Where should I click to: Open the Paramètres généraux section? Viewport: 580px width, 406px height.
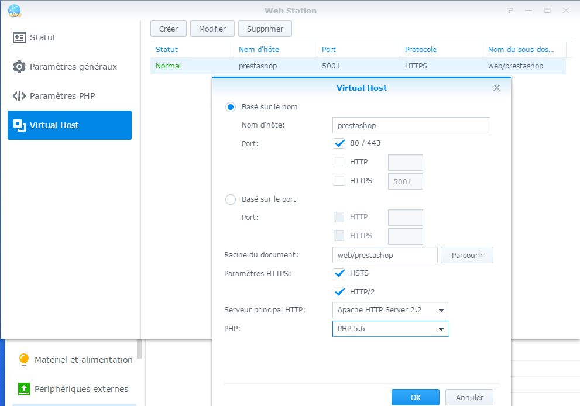click(x=73, y=67)
